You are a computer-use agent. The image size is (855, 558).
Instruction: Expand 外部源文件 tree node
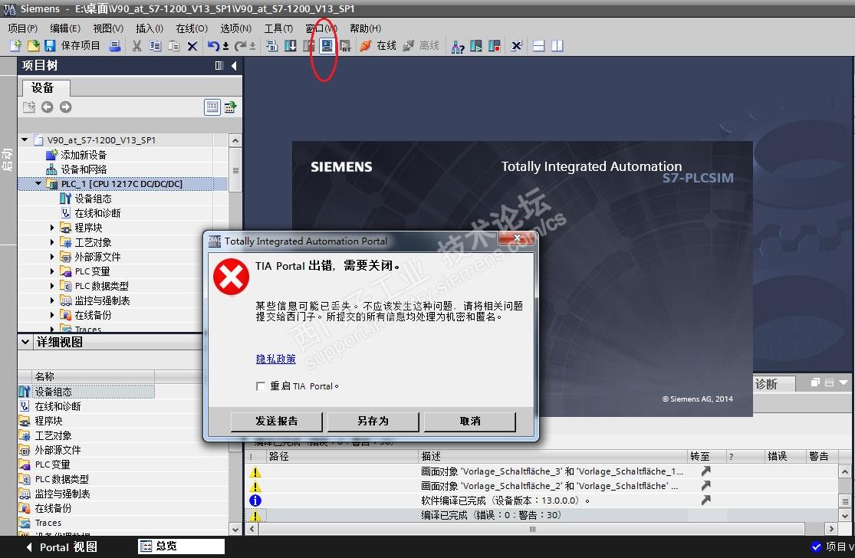pyautogui.click(x=52, y=257)
